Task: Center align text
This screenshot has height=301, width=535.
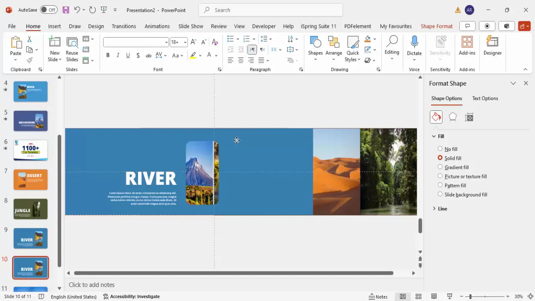Action: 241,60
